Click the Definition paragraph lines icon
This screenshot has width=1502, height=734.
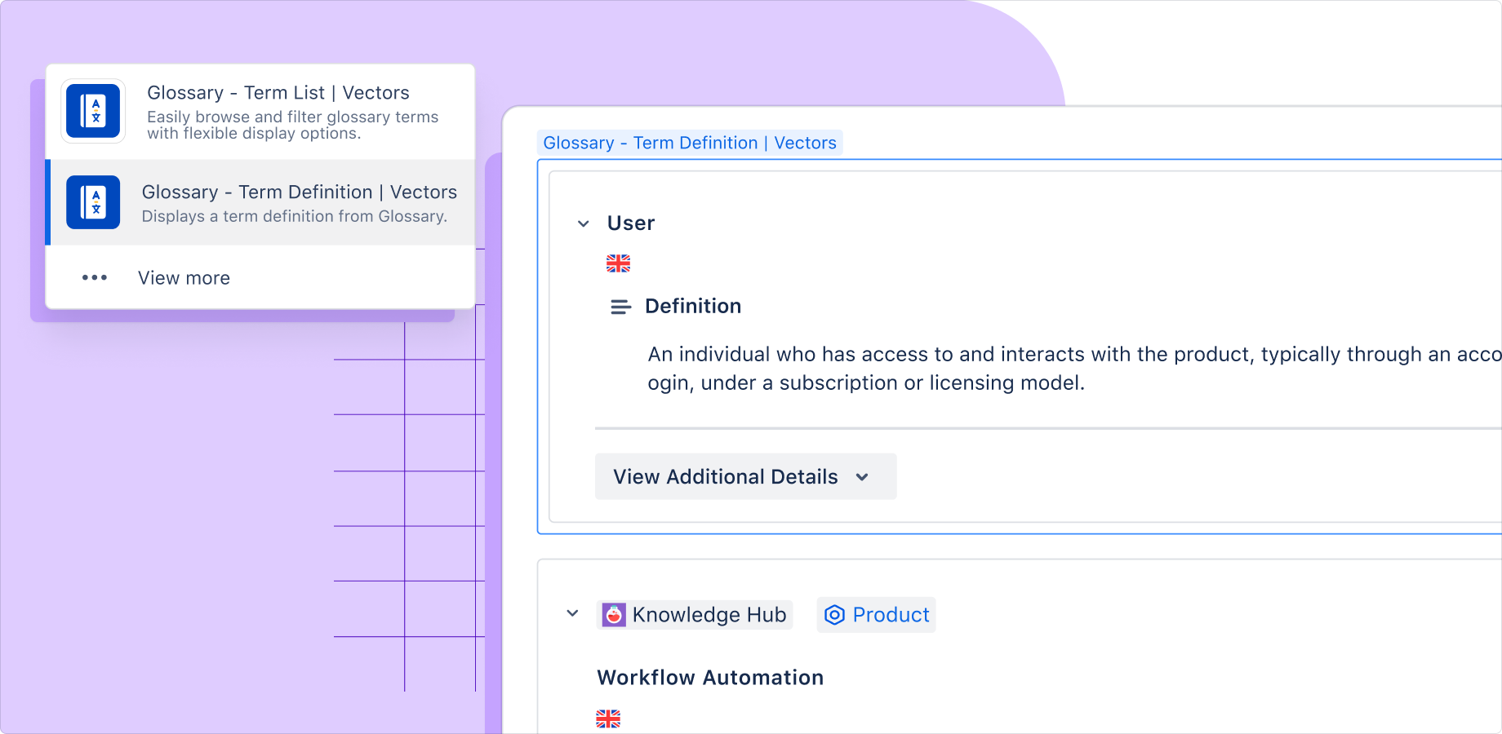pyautogui.click(x=620, y=307)
